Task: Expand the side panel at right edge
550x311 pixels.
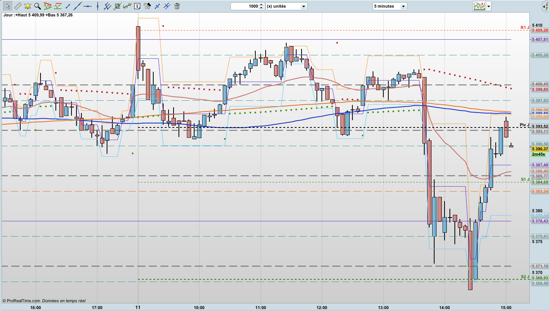Action: (546, 6)
